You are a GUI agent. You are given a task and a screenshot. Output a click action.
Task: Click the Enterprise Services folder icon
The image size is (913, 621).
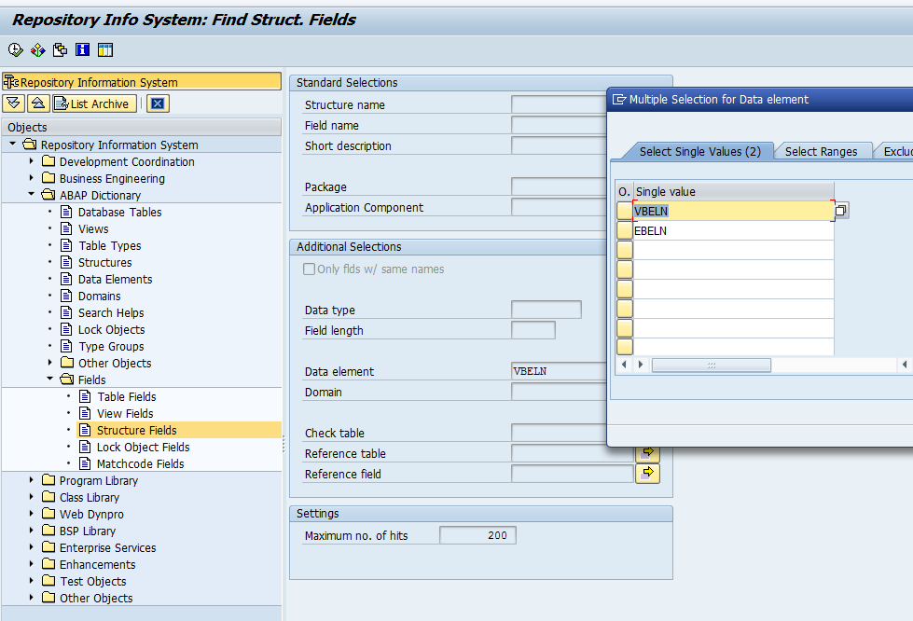[48, 547]
